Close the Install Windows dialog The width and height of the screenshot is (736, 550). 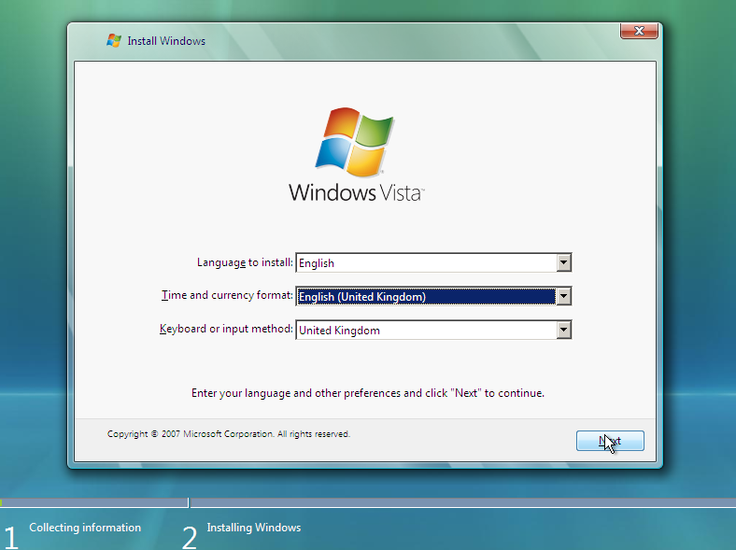click(x=639, y=31)
